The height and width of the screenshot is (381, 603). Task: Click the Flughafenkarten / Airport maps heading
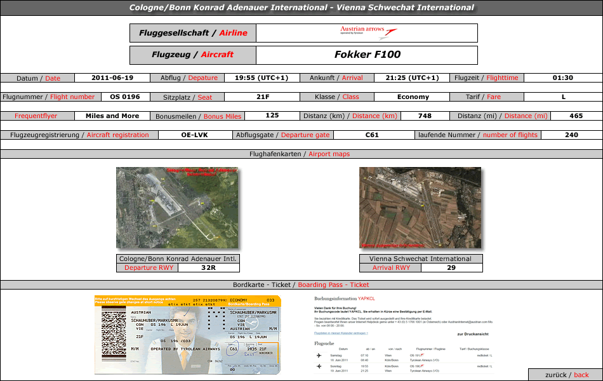(x=300, y=154)
